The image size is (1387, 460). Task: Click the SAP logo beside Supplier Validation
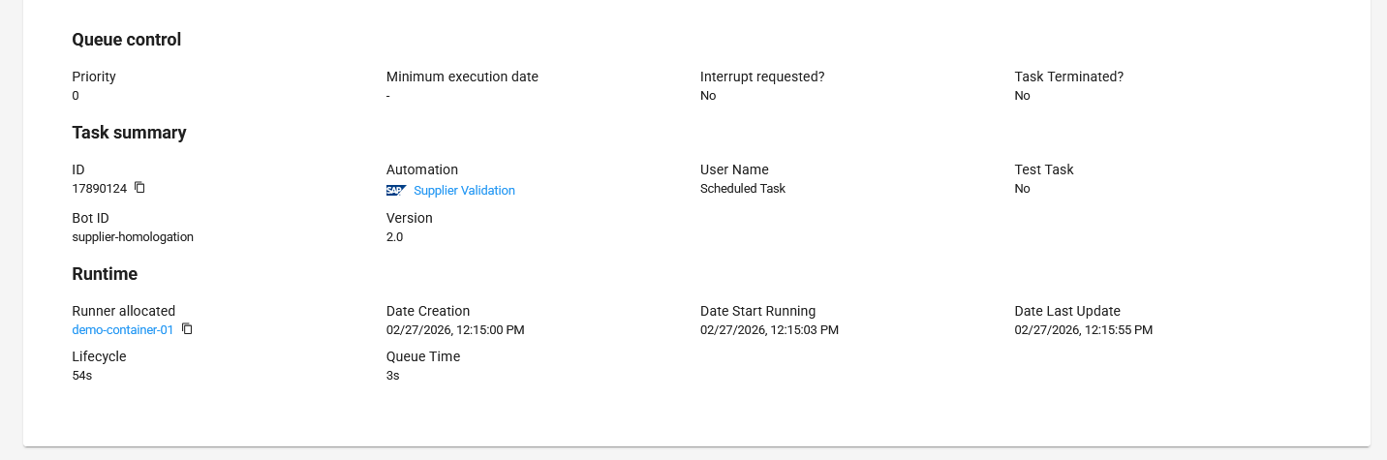point(395,191)
